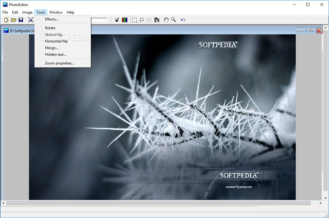The width and height of the screenshot is (329, 218).
Task: Open the File menu
Action: [x=5, y=12]
